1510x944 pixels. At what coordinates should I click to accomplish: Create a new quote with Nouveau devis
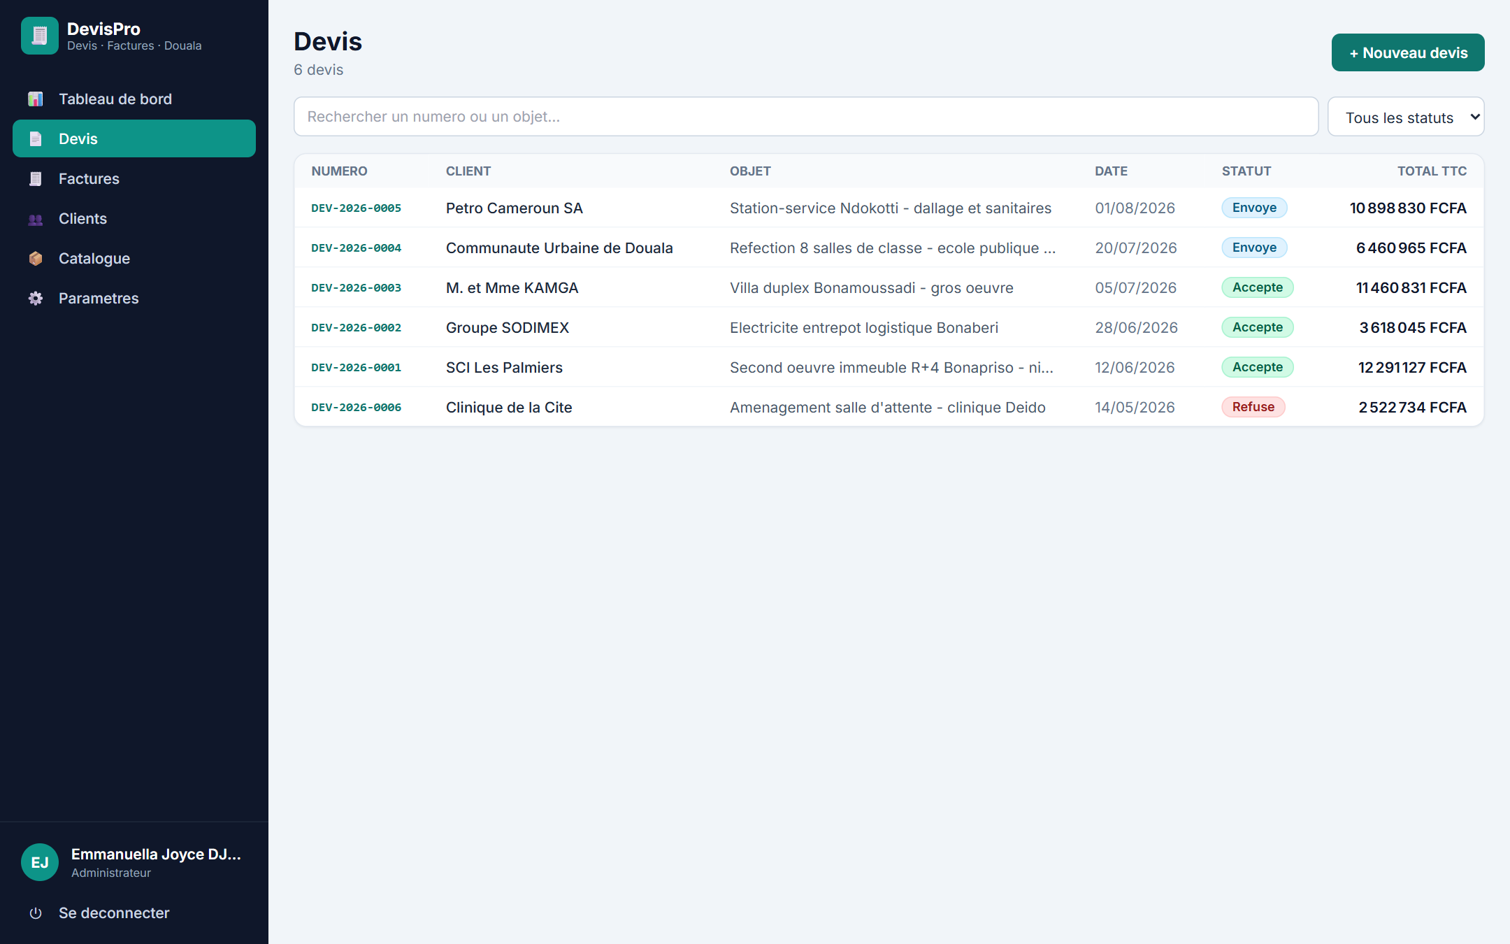1408,52
